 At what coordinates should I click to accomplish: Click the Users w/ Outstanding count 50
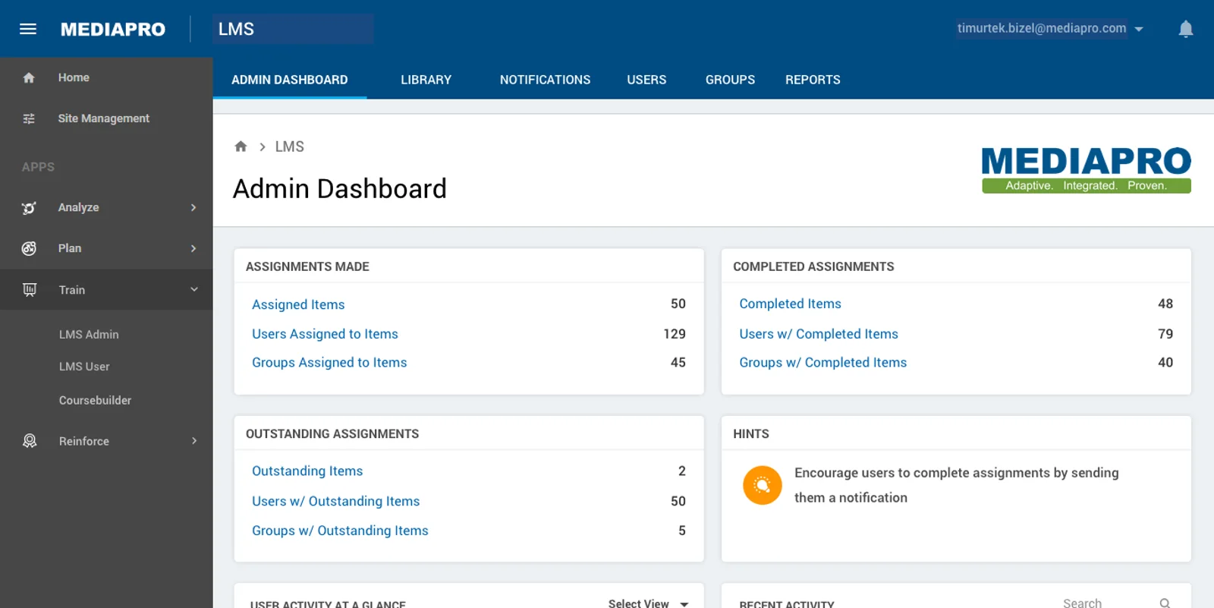[x=678, y=501]
